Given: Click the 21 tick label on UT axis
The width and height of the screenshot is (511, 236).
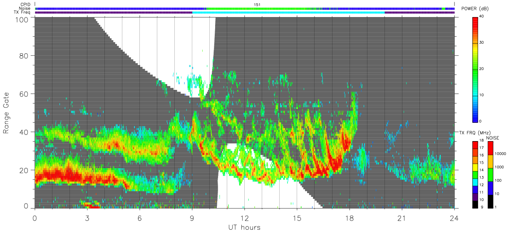Looking at the screenshot, I should (402, 218).
